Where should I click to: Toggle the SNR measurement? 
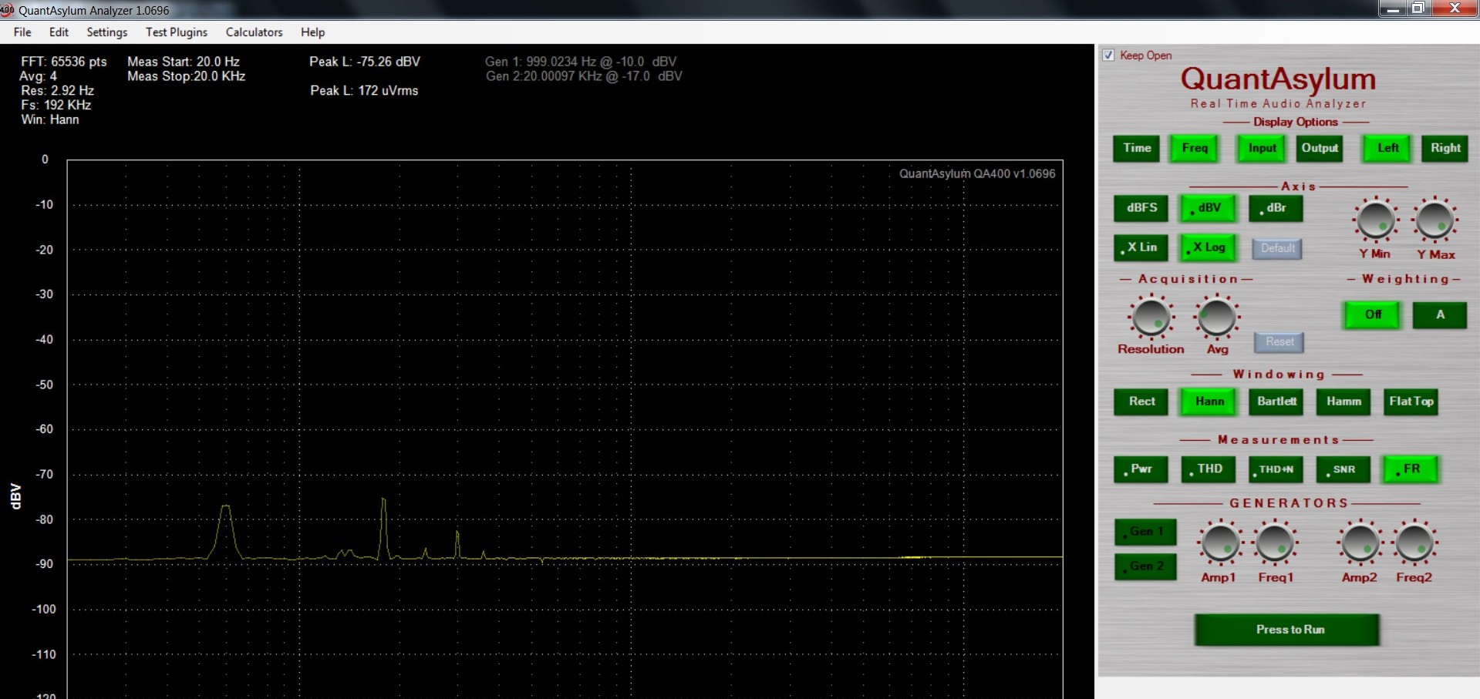tap(1343, 469)
